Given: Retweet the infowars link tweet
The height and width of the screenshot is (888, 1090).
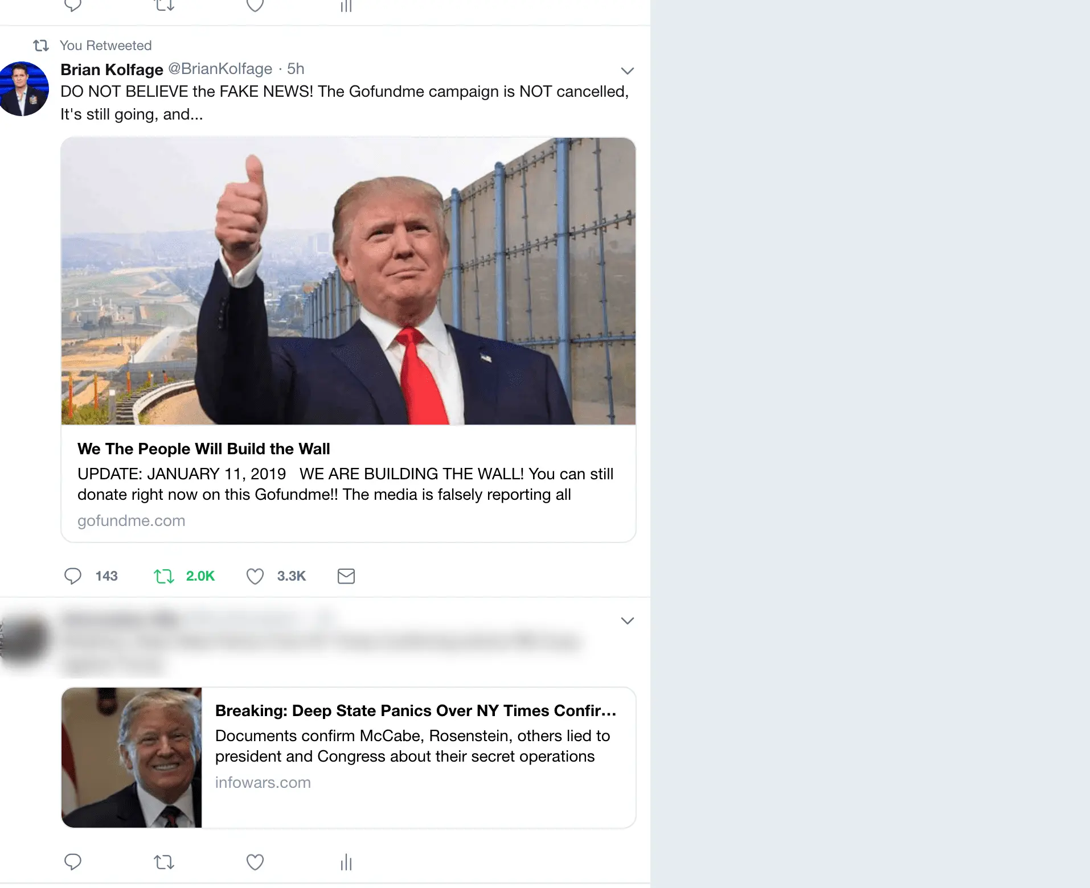Looking at the screenshot, I should pyautogui.click(x=164, y=862).
